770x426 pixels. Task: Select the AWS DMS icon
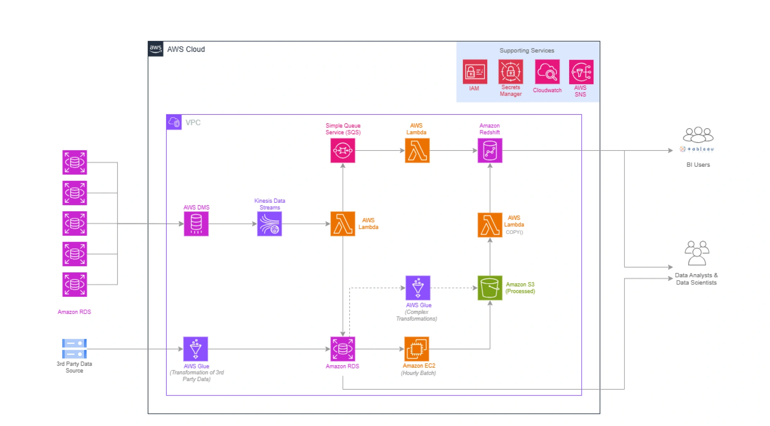196,224
